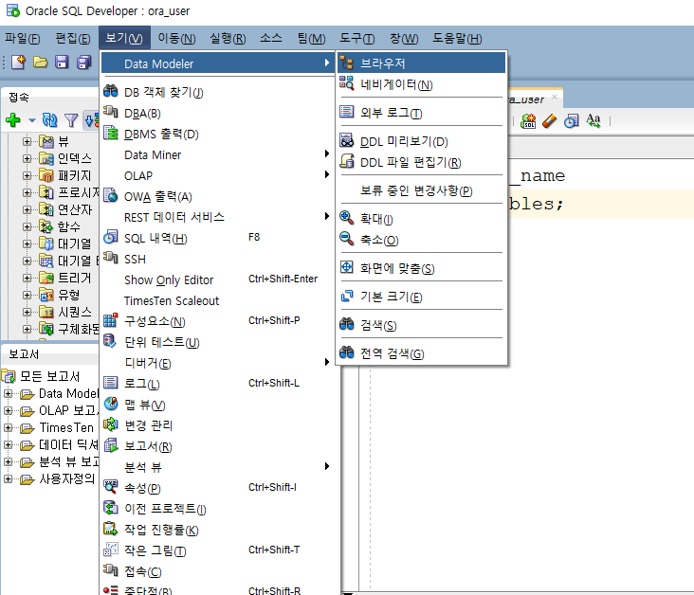
Task: Select 기본 크기(E) entry
Action: click(x=421, y=297)
